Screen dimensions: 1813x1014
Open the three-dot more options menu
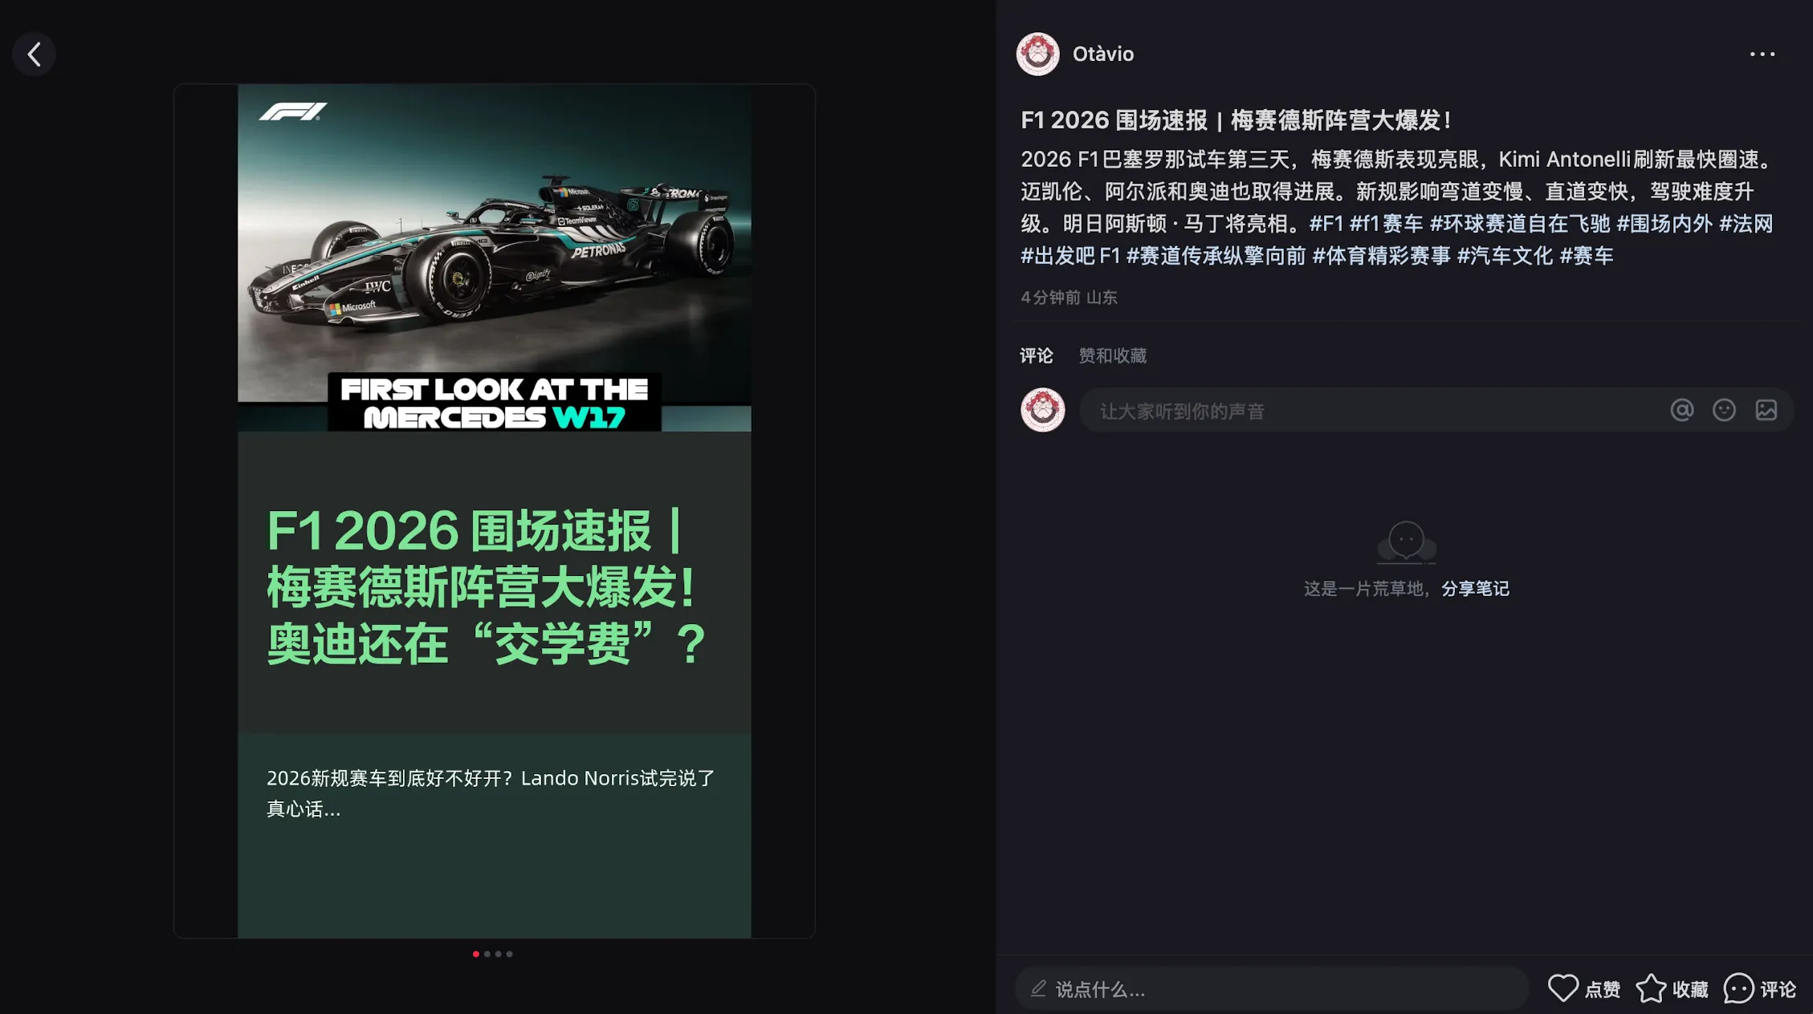[1762, 55]
